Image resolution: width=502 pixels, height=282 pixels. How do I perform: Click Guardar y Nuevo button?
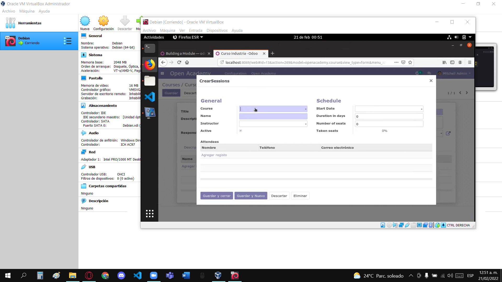pos(251,196)
